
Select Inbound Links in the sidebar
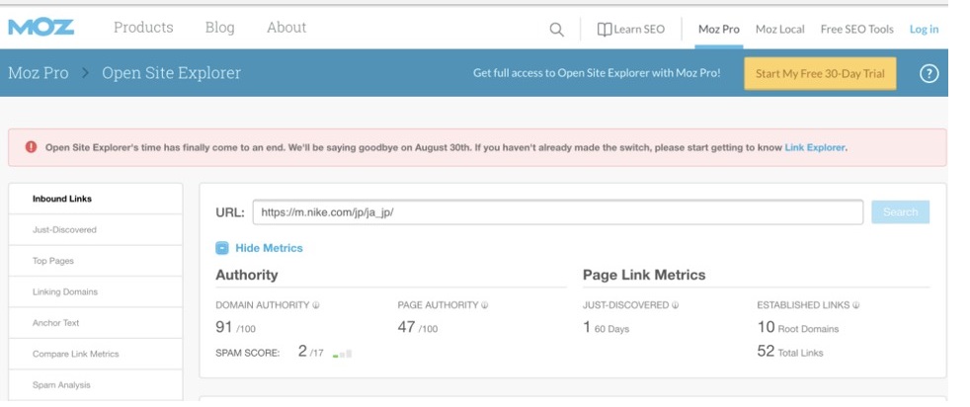click(x=96, y=199)
